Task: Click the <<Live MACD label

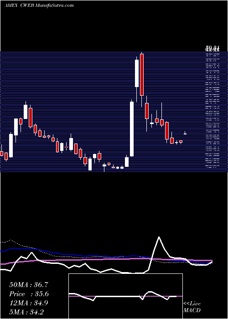Action: tap(192, 307)
